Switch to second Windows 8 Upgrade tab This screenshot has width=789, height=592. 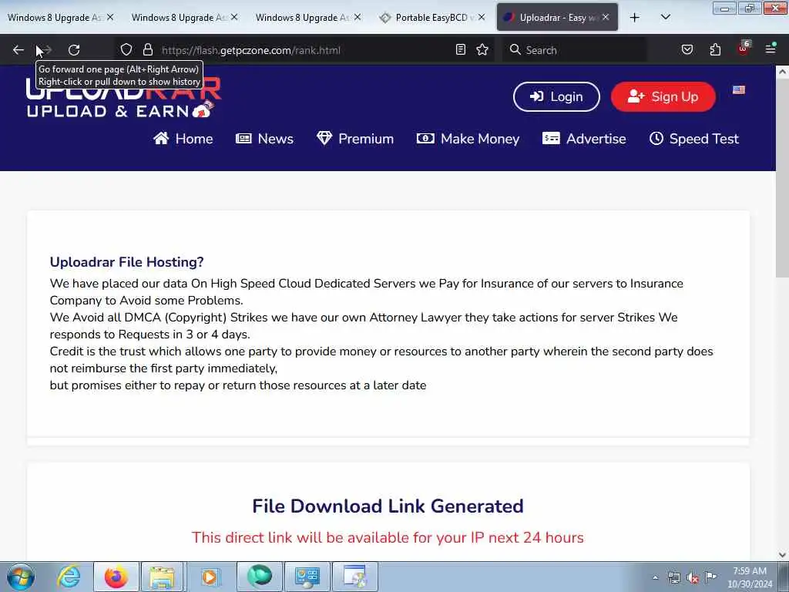[179, 18]
